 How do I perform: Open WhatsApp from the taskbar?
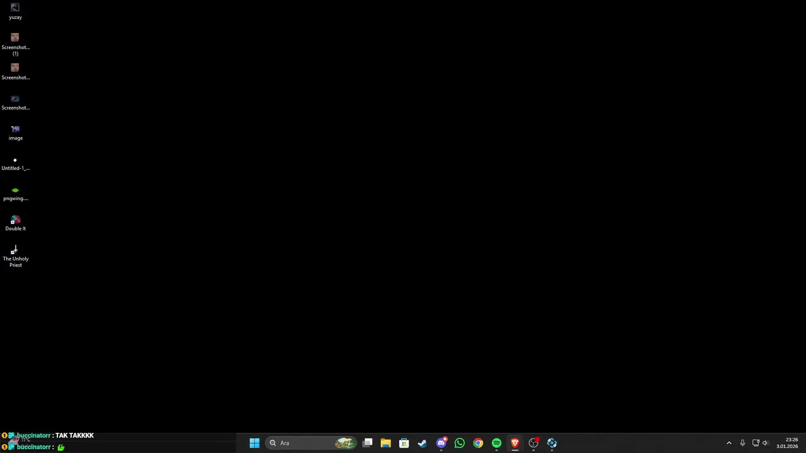coord(460,443)
